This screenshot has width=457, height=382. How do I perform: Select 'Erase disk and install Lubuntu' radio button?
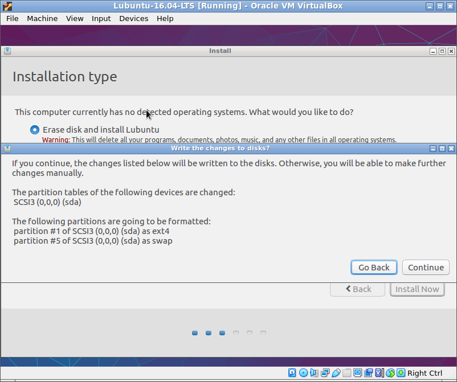[35, 130]
